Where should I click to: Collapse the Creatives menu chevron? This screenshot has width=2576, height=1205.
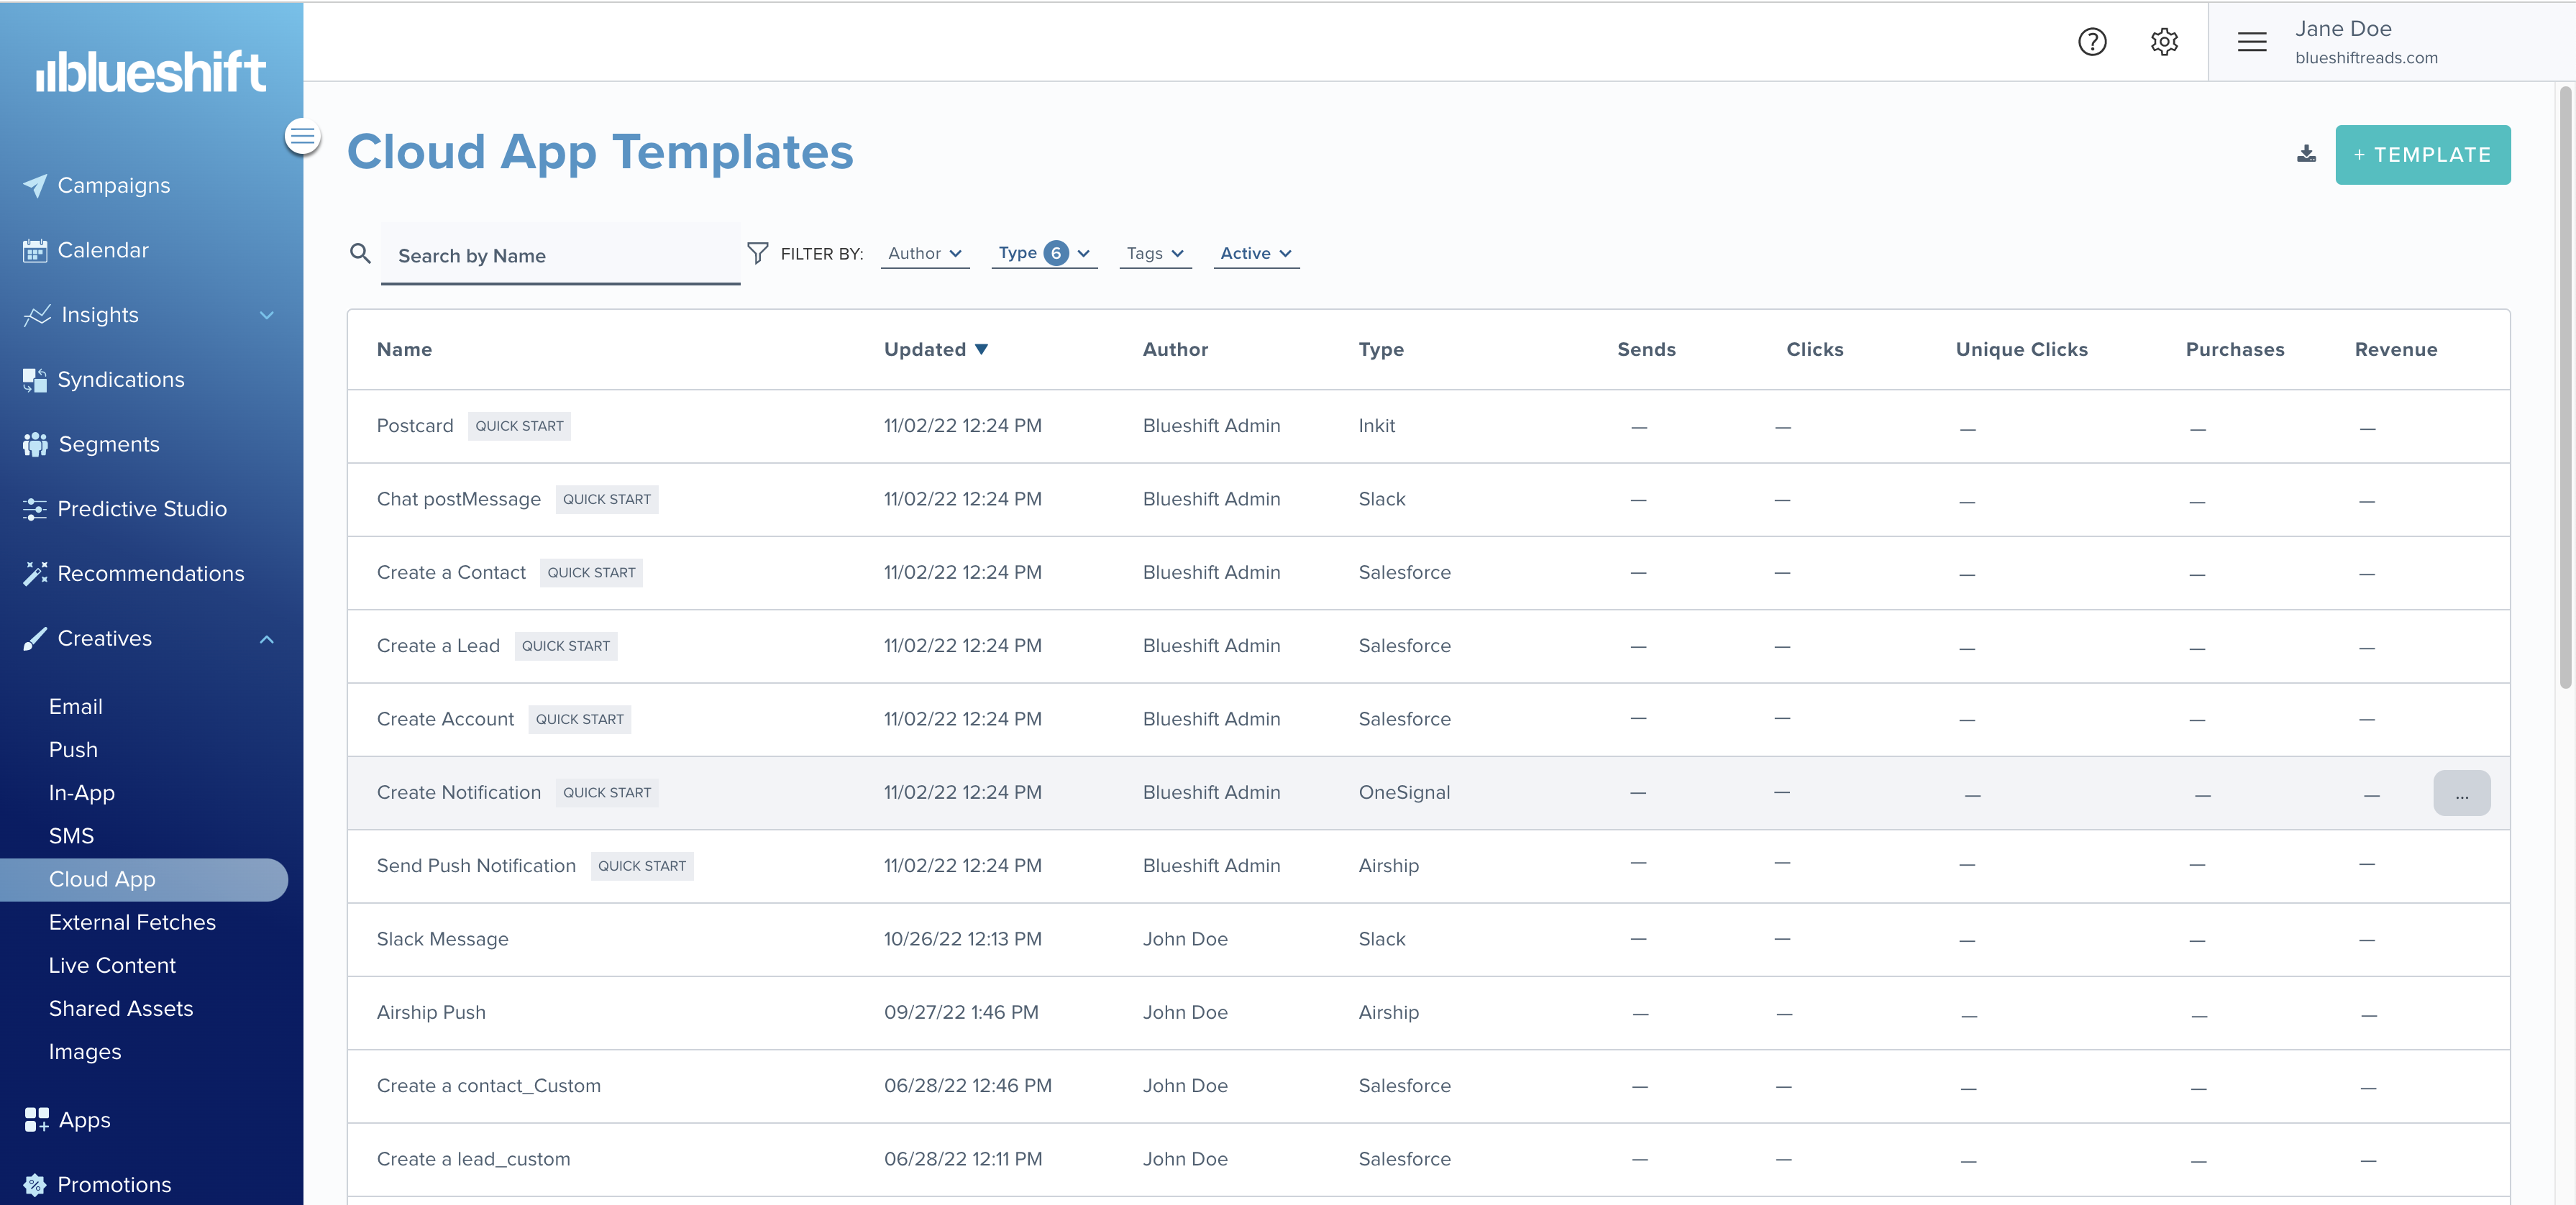click(267, 639)
